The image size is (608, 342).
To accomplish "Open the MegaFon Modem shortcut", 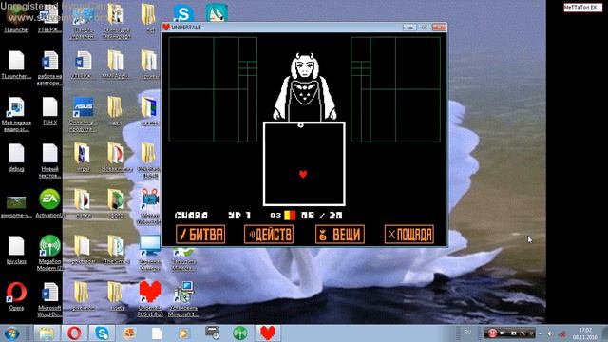I will (x=49, y=253).
